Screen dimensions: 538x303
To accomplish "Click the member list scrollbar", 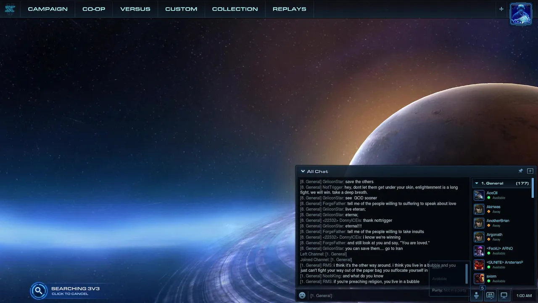I will click(x=533, y=188).
